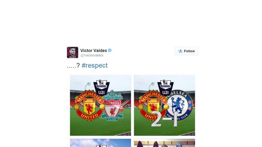This screenshot has width=262, height=147.
Task: Click Manchester United crest beside Chelsea crest
Action: (x=152, y=106)
